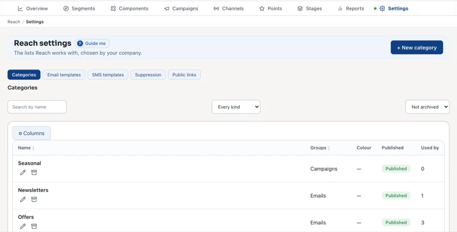Edit the Seasonal category with pencil icon
Viewport: 457px width, 232px height.
pyautogui.click(x=23, y=172)
